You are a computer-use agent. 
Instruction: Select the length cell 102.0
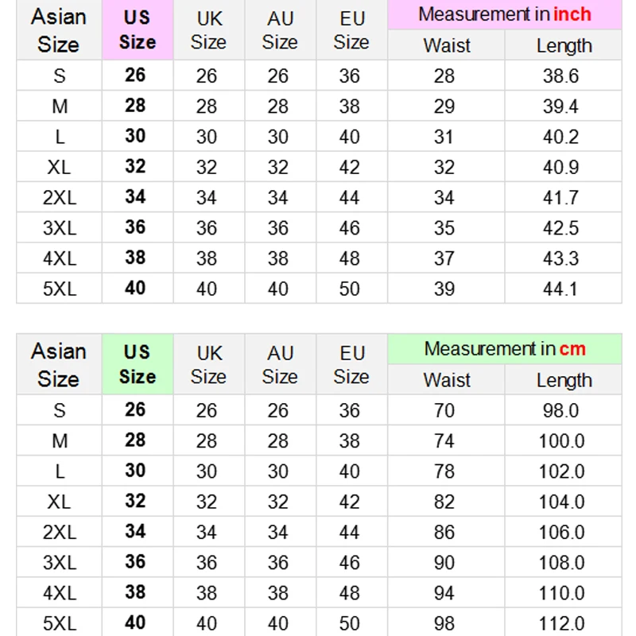(563, 471)
